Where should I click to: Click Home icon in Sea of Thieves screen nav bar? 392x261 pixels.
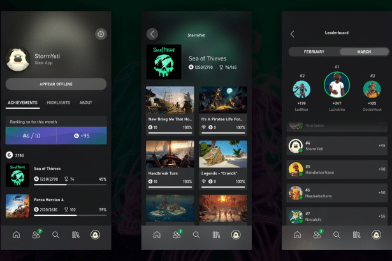pyautogui.click(x=157, y=235)
